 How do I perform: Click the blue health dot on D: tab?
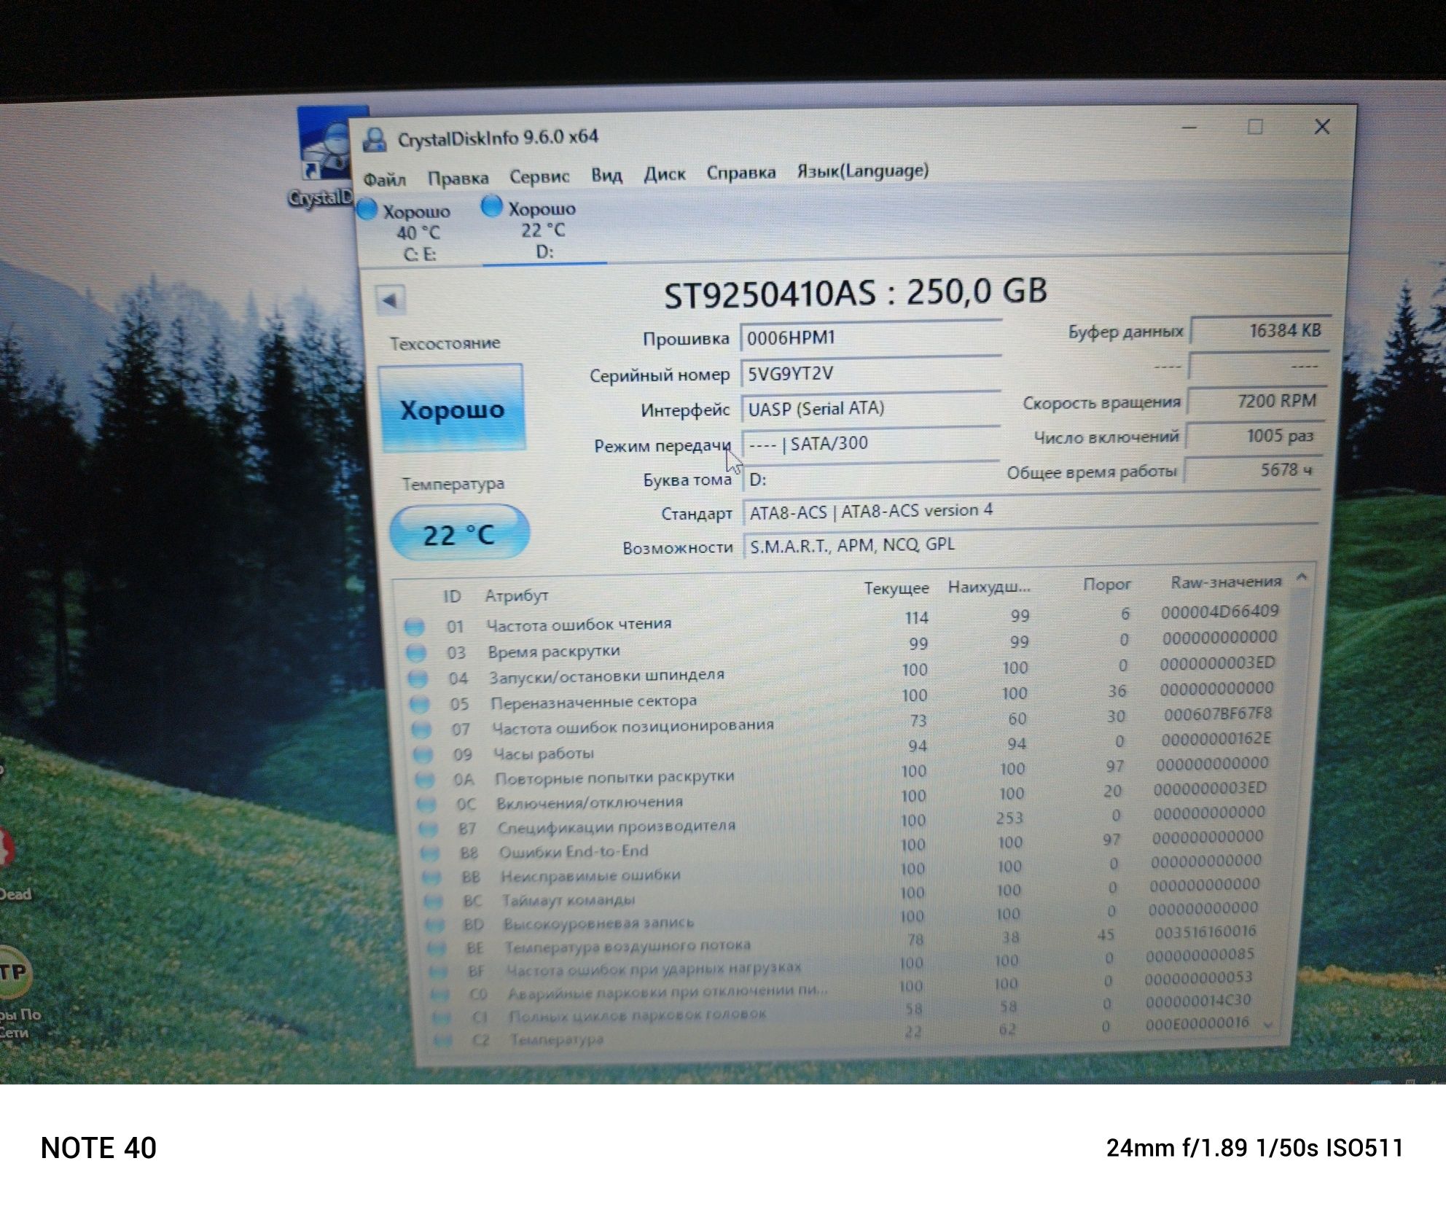pyautogui.click(x=492, y=206)
